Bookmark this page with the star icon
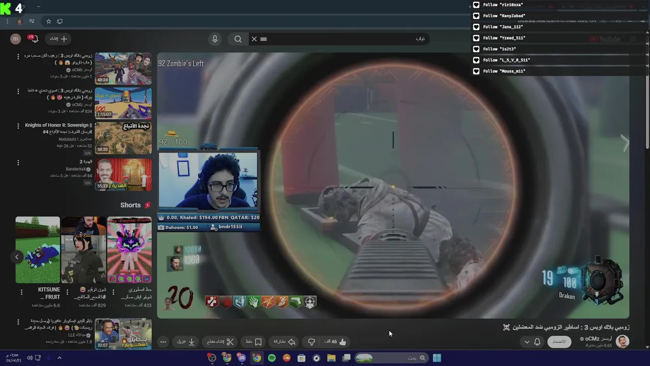 click(x=48, y=21)
